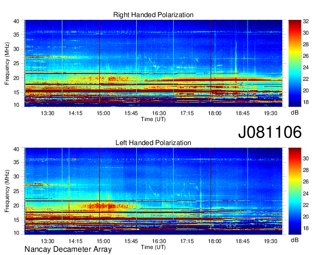314x255 pixels.
Task: Click the '18' value on Left Handed color bar
Action: tap(306, 228)
